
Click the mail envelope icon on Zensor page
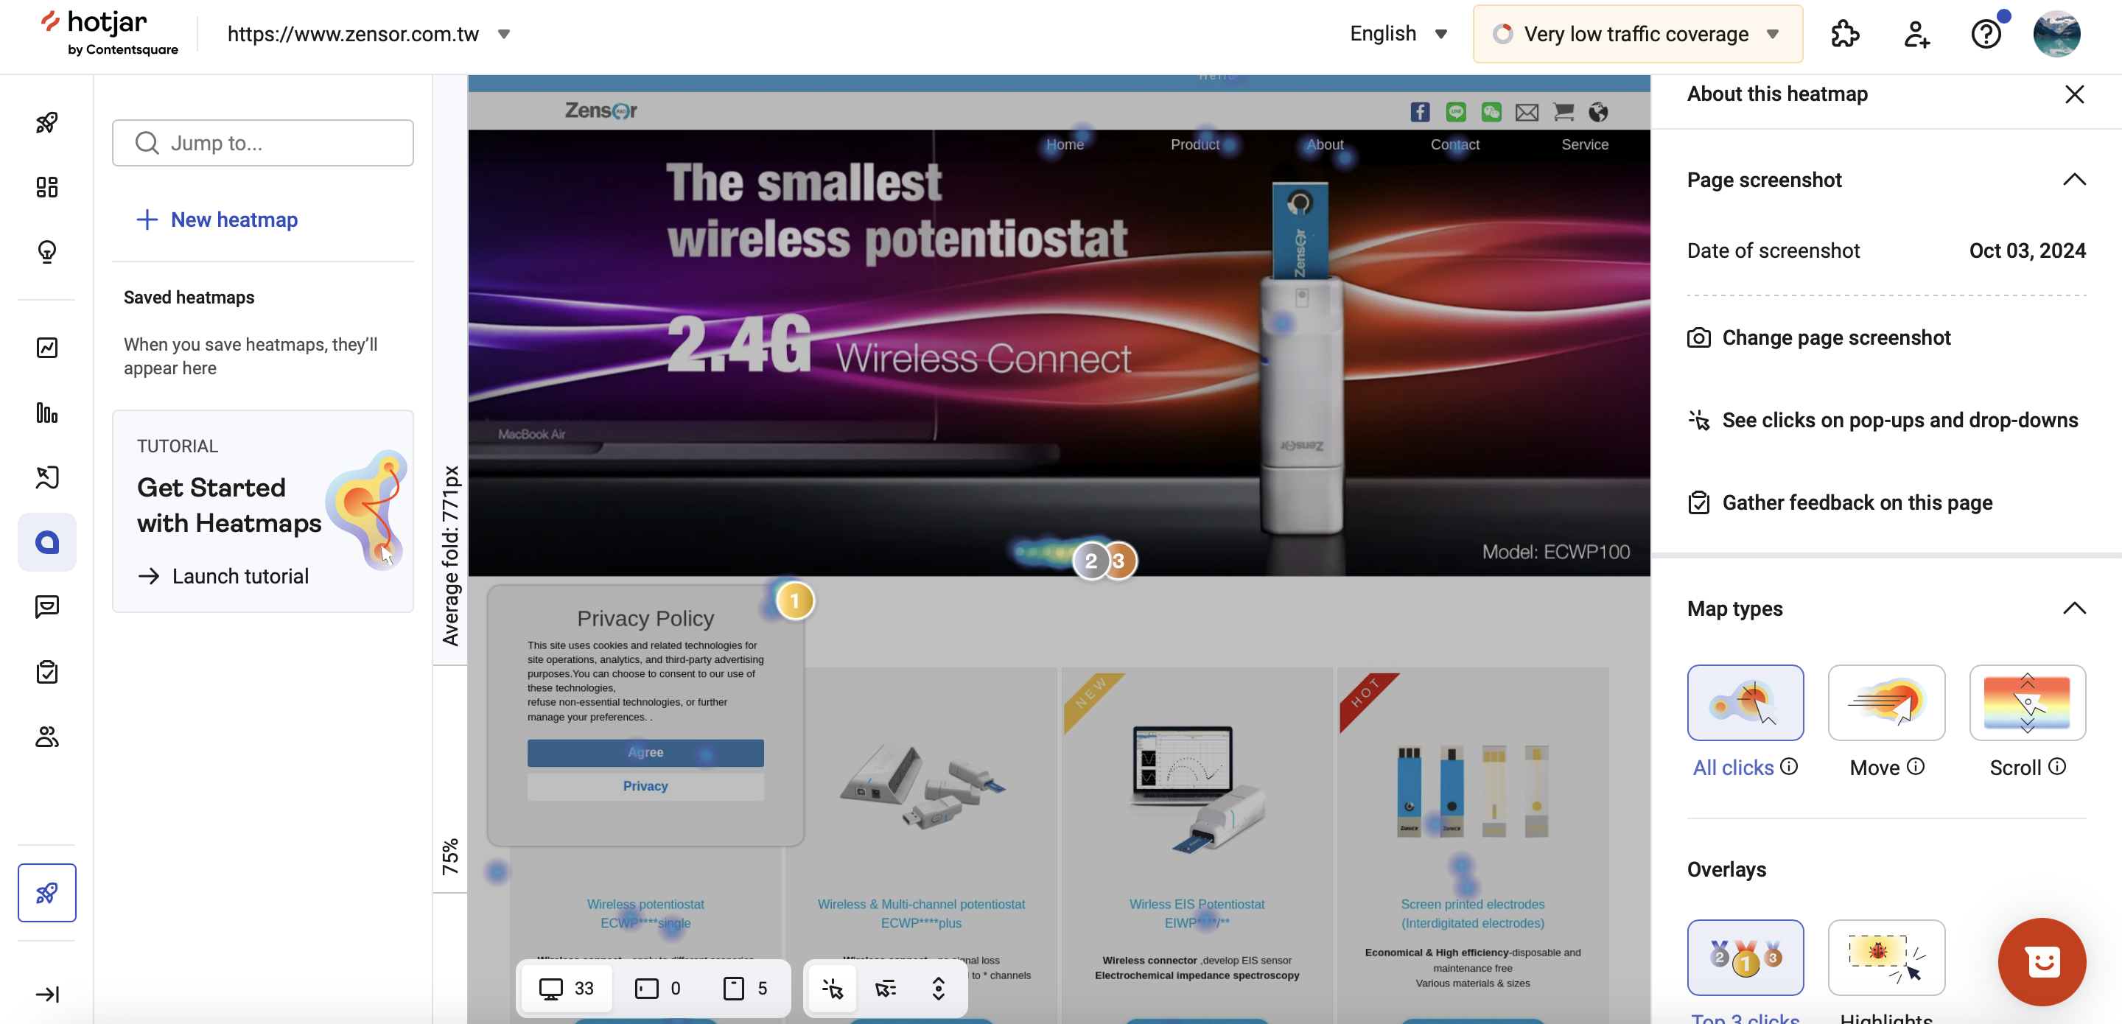pyautogui.click(x=1527, y=111)
